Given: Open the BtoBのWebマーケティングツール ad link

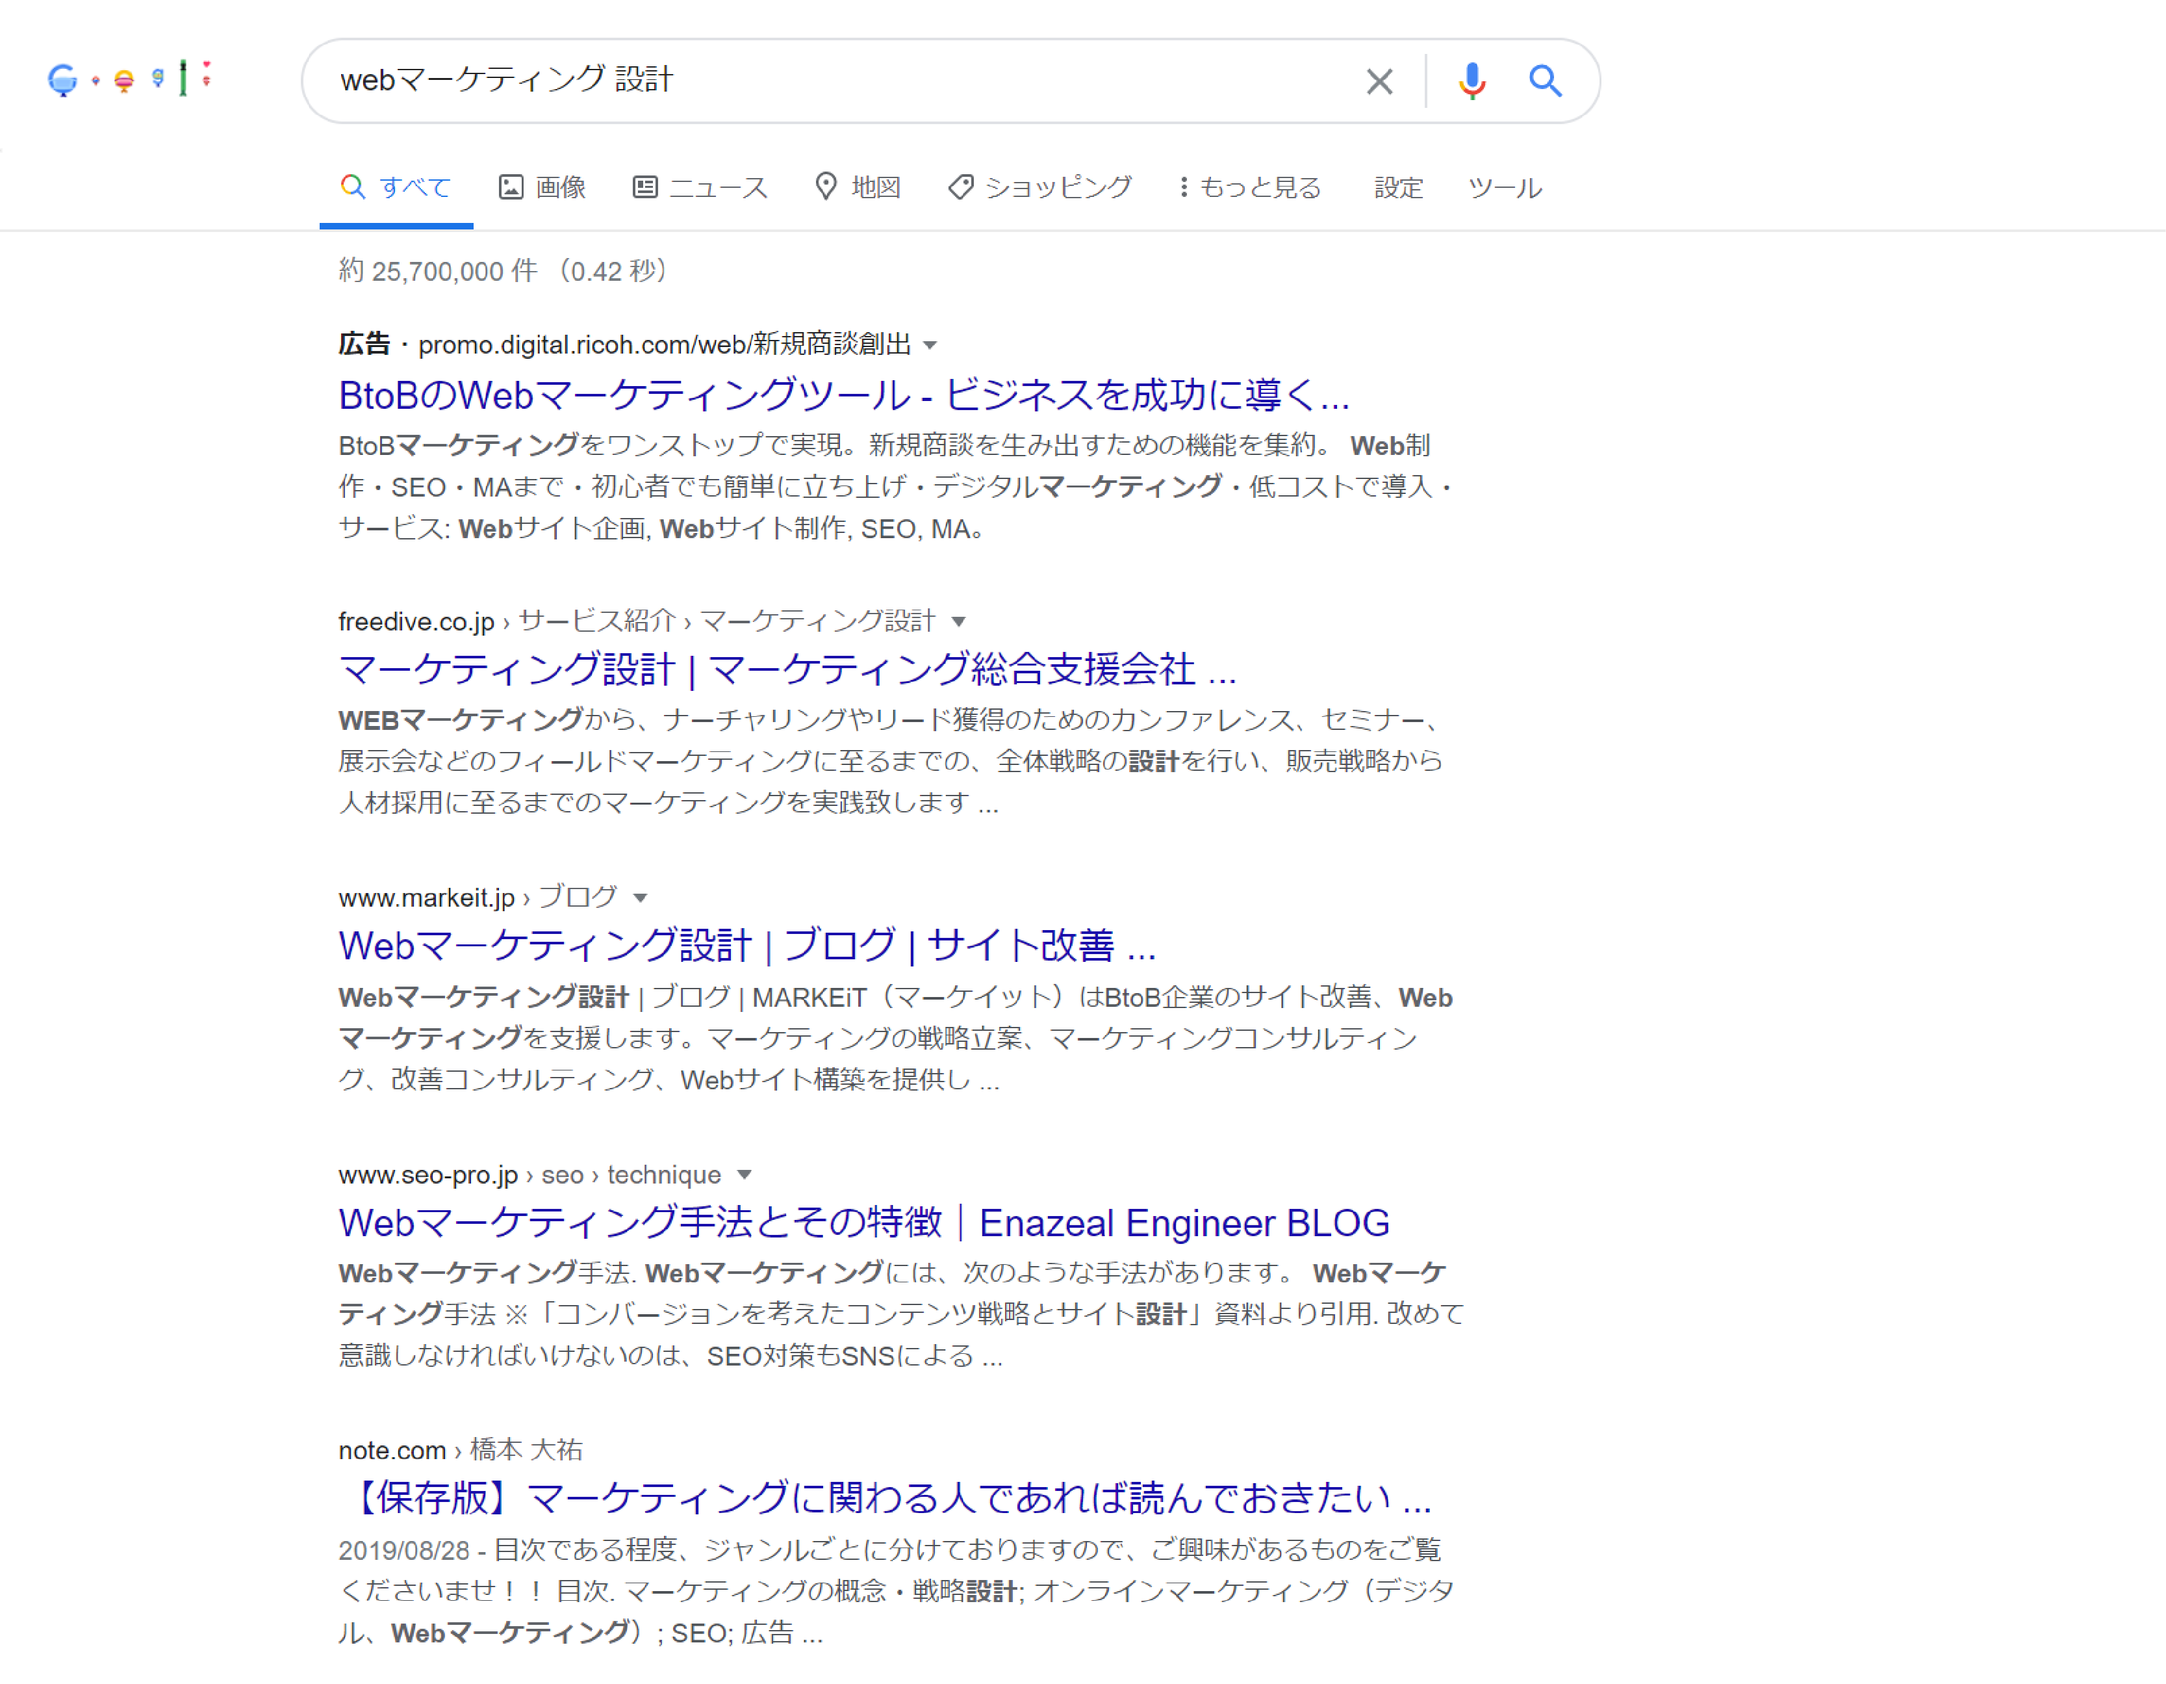Looking at the screenshot, I should 843,395.
